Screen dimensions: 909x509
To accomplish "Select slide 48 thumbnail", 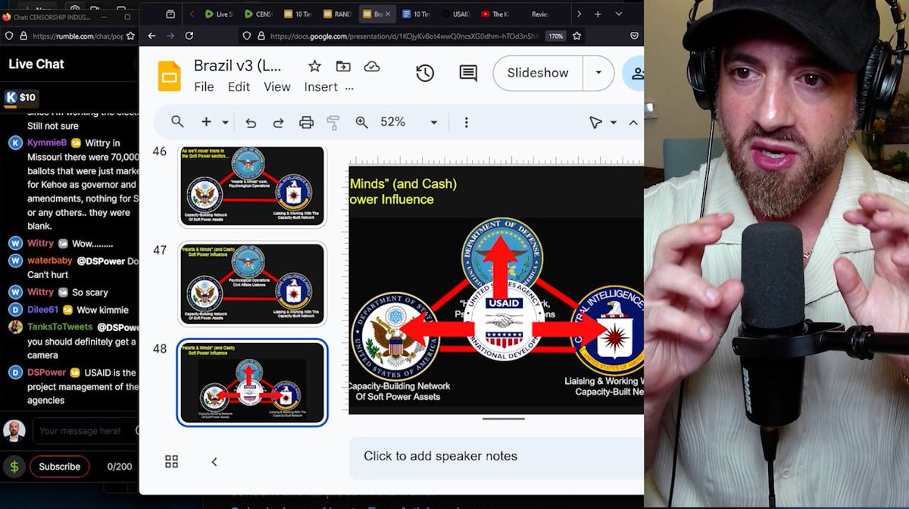I will point(252,383).
